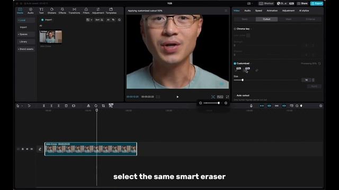Click the Import button with plus icon
This screenshot has height=190, width=339.
click(x=47, y=20)
